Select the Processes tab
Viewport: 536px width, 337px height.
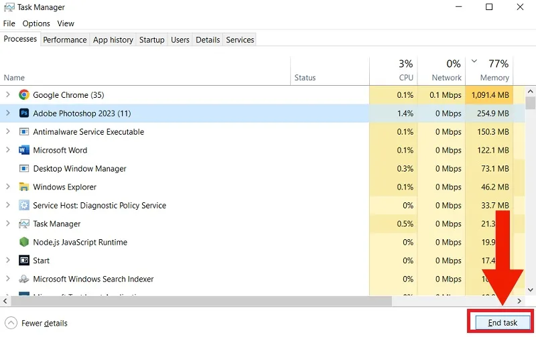[x=20, y=39]
